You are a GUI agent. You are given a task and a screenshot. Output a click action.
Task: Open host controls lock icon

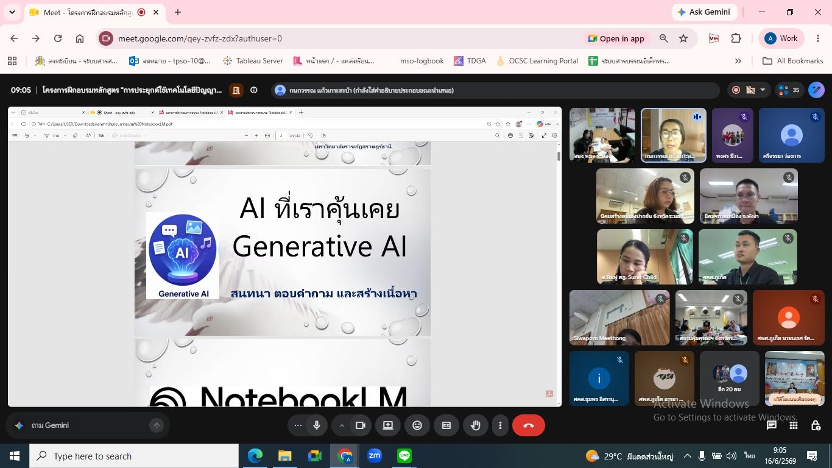click(x=816, y=425)
